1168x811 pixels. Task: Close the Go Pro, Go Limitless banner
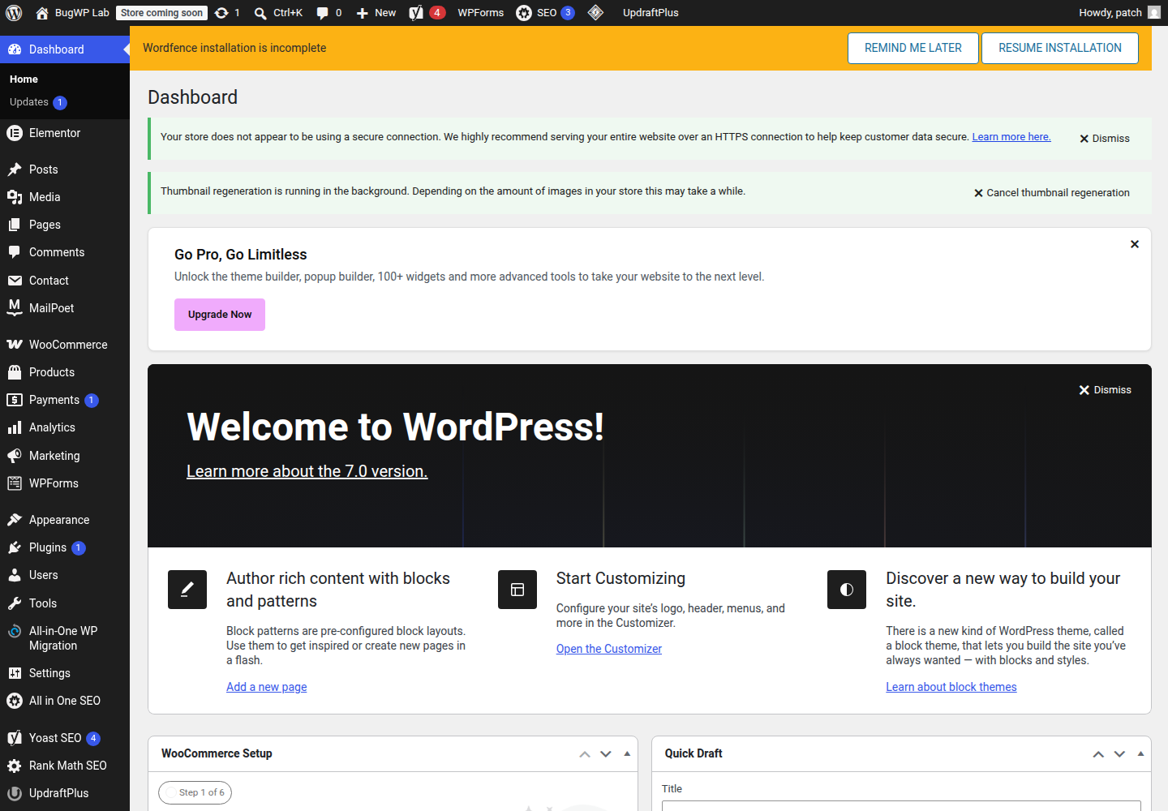click(x=1135, y=244)
